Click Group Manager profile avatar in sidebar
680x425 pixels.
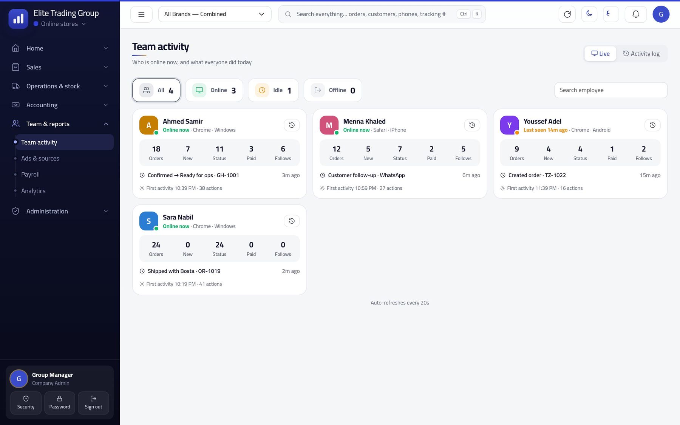point(19,379)
